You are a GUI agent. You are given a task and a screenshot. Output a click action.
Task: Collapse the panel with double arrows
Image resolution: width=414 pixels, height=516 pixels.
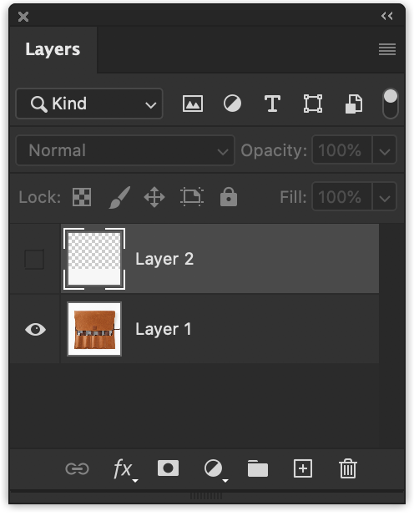[x=387, y=16]
